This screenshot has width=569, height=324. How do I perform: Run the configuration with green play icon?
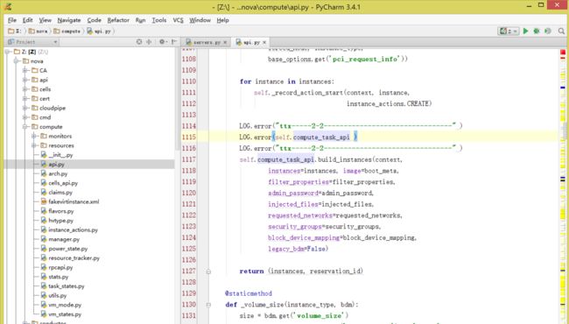pyautogui.click(x=525, y=32)
